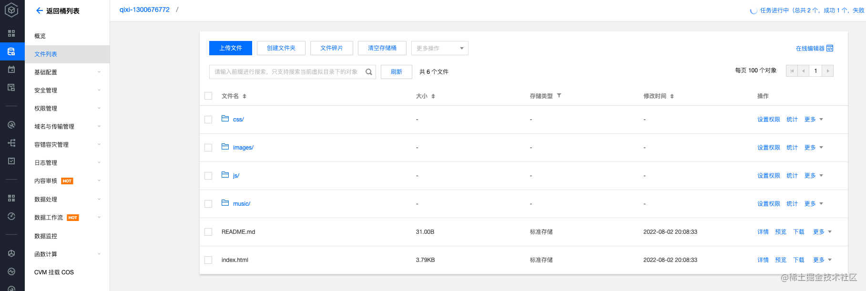
Task: Click the back arrow beside 返回桶列表
Action: [40, 10]
